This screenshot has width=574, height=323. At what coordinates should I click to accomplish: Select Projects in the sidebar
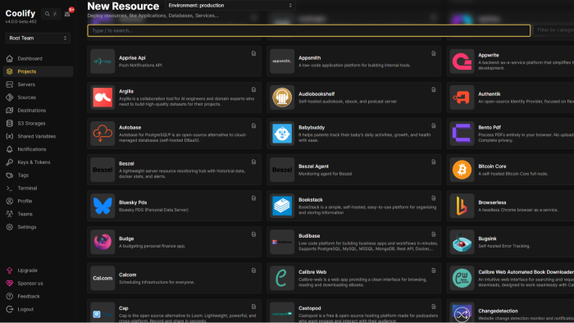pyautogui.click(x=38, y=71)
